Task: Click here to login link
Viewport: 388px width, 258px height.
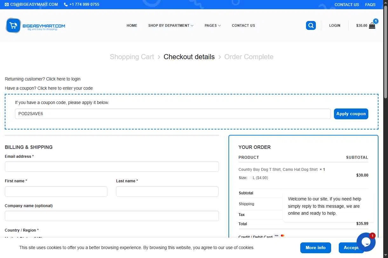Action: 63,79
